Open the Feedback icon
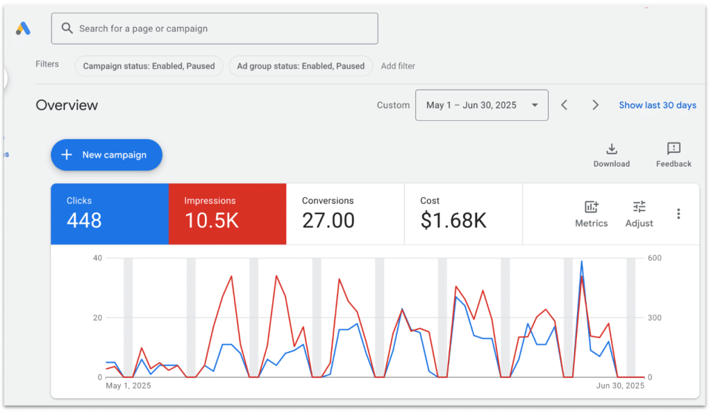 point(674,149)
